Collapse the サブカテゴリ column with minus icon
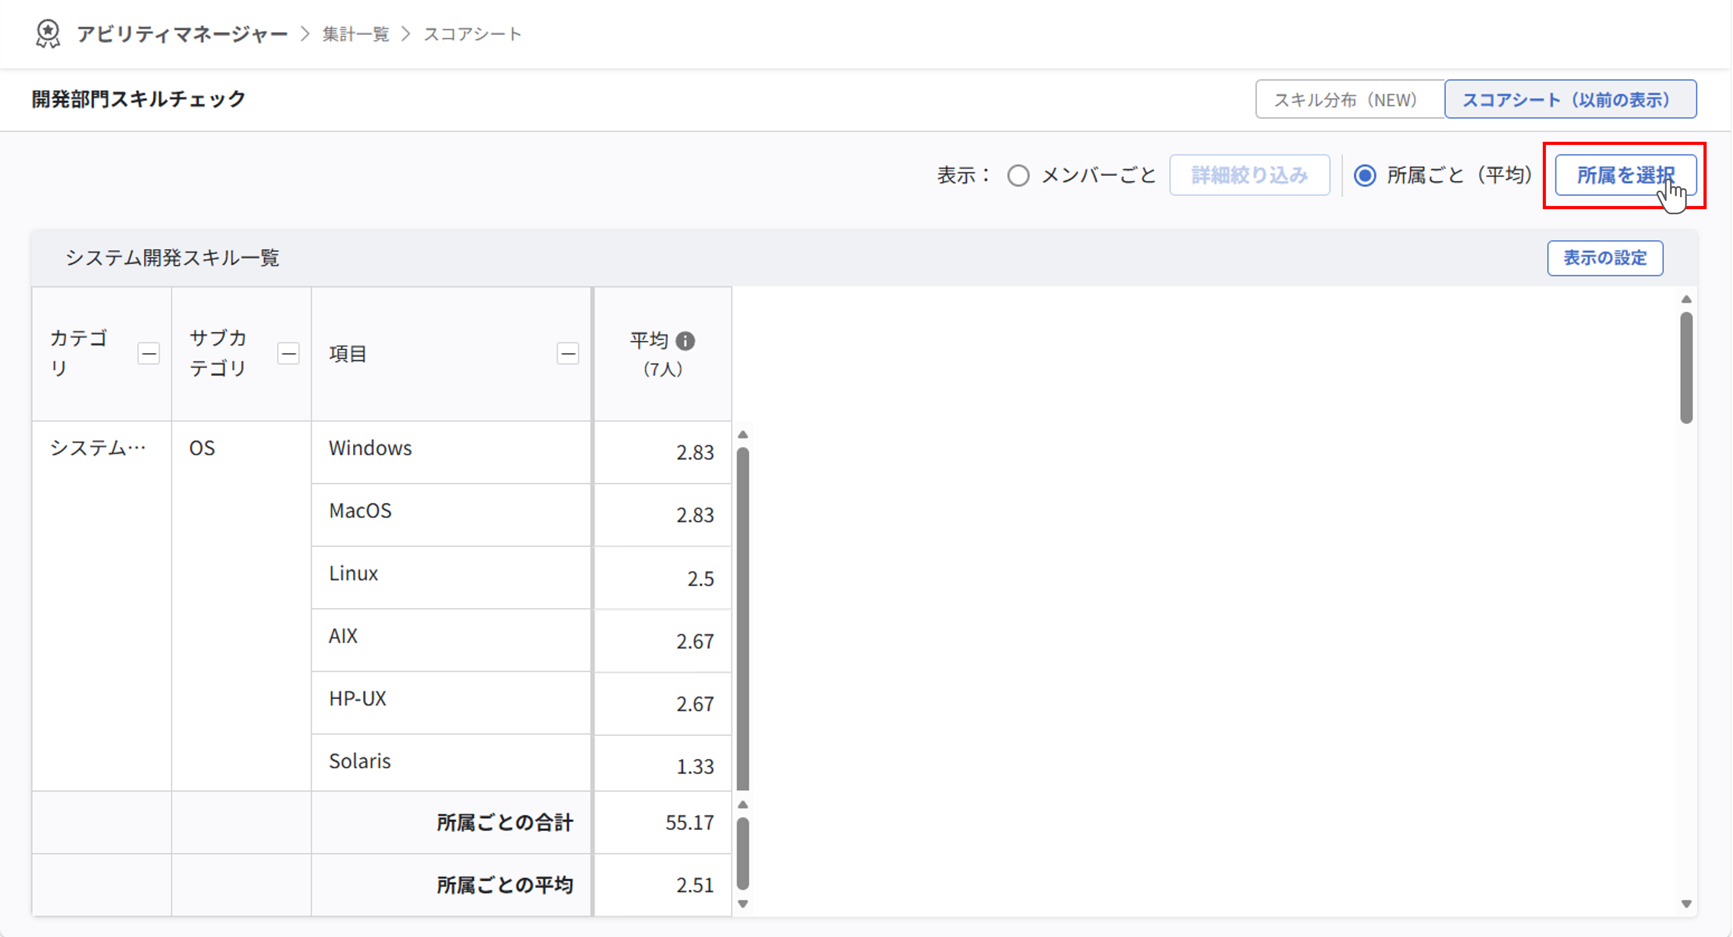Viewport: 1733px width, 937px height. [289, 353]
